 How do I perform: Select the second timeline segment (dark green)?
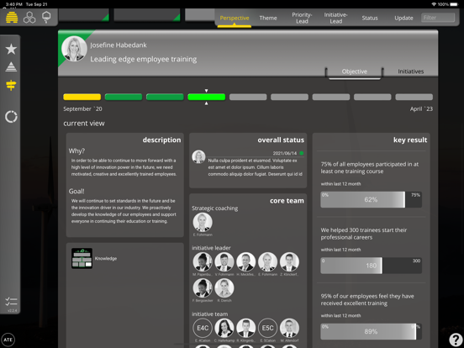[x=124, y=97]
